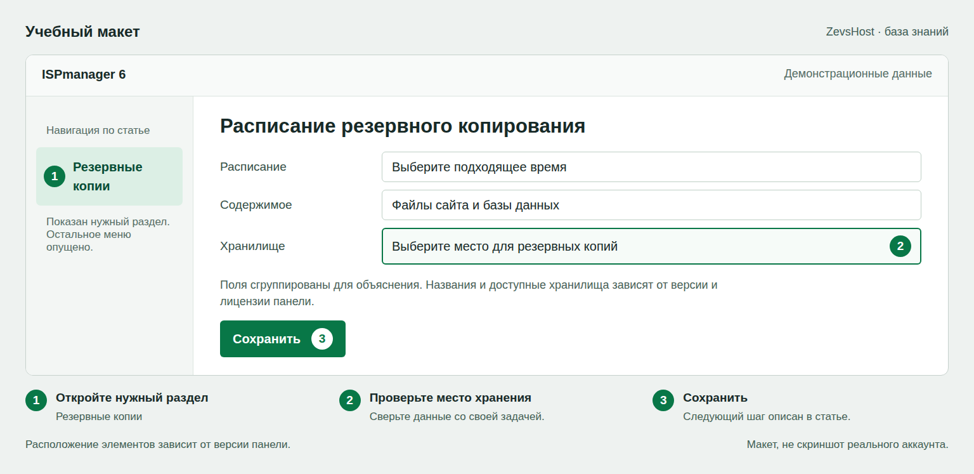This screenshot has width=974, height=474.
Task: Click the legend heading 'Откройте нужный раздел'
Action: 132,398
